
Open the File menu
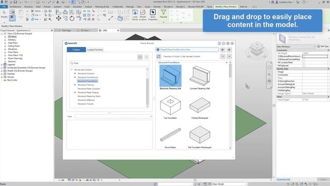(x=4, y=7)
